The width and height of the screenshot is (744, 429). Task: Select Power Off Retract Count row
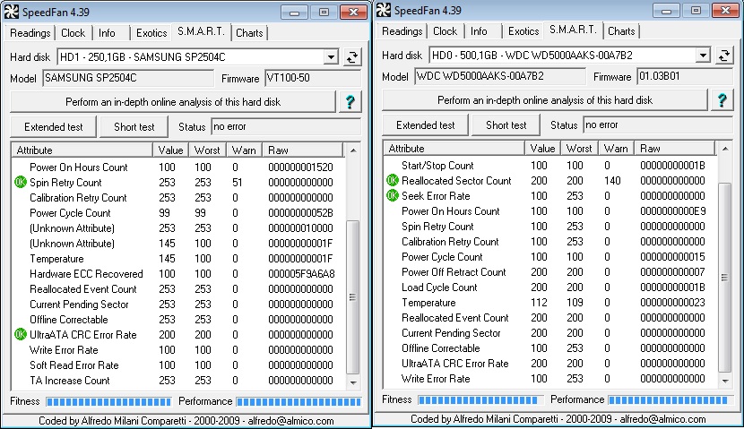[x=550, y=272]
